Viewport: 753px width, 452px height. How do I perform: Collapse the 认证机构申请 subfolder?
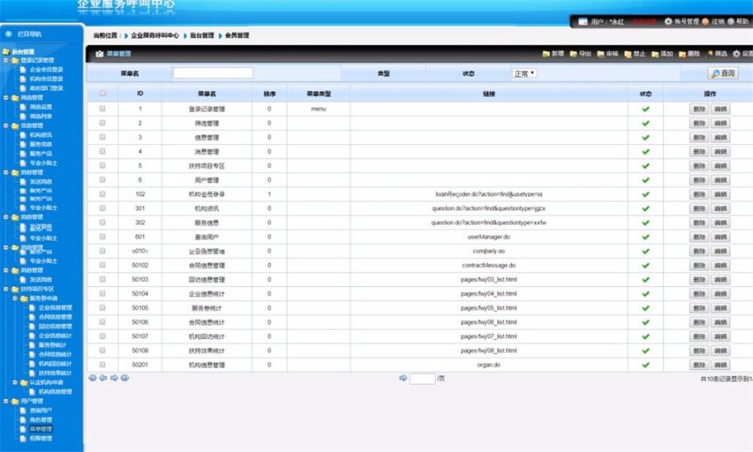[x=15, y=383]
